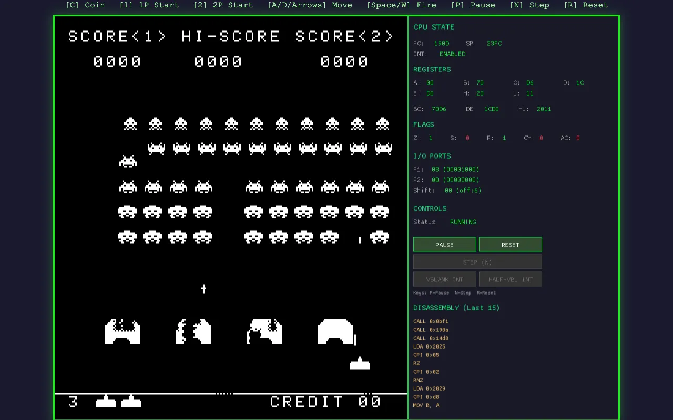Click the [A/D/Arrows] Move key hint
The width and height of the screenshot is (673, 420).
pos(310,5)
